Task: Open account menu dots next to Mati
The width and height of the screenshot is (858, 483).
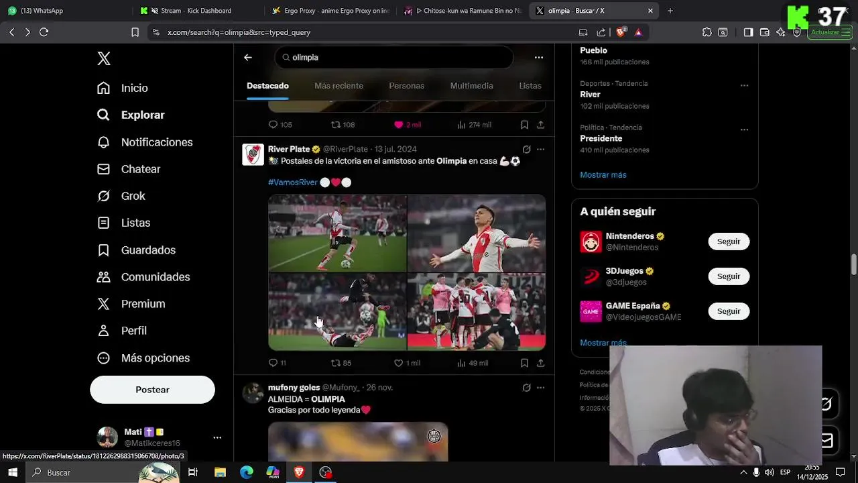Action: (x=217, y=437)
